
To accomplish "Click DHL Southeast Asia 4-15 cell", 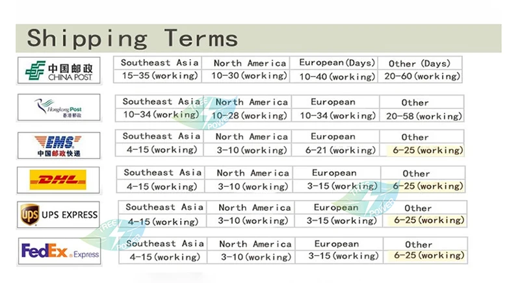I will tap(161, 186).
